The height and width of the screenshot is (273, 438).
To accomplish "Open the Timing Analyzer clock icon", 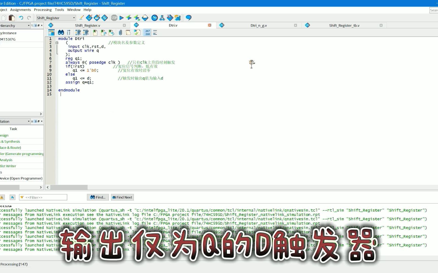I will pos(155,18).
